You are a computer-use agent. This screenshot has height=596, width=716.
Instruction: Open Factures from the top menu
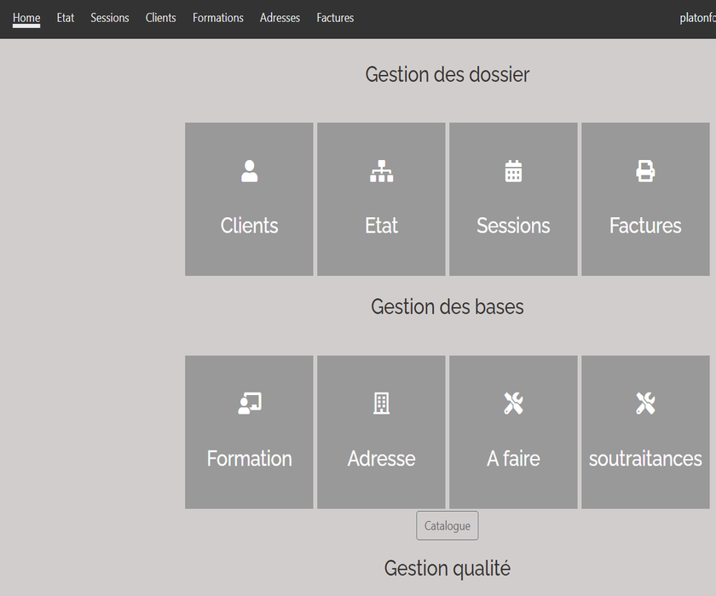tap(335, 18)
